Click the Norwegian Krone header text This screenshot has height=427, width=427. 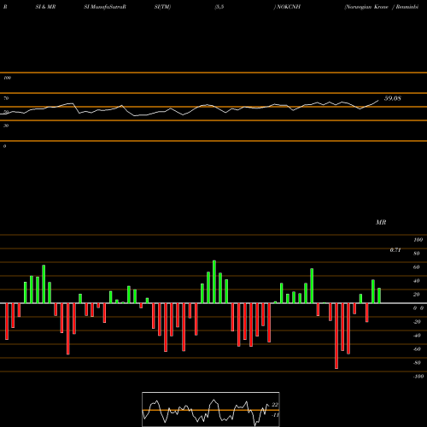[x=366, y=7]
